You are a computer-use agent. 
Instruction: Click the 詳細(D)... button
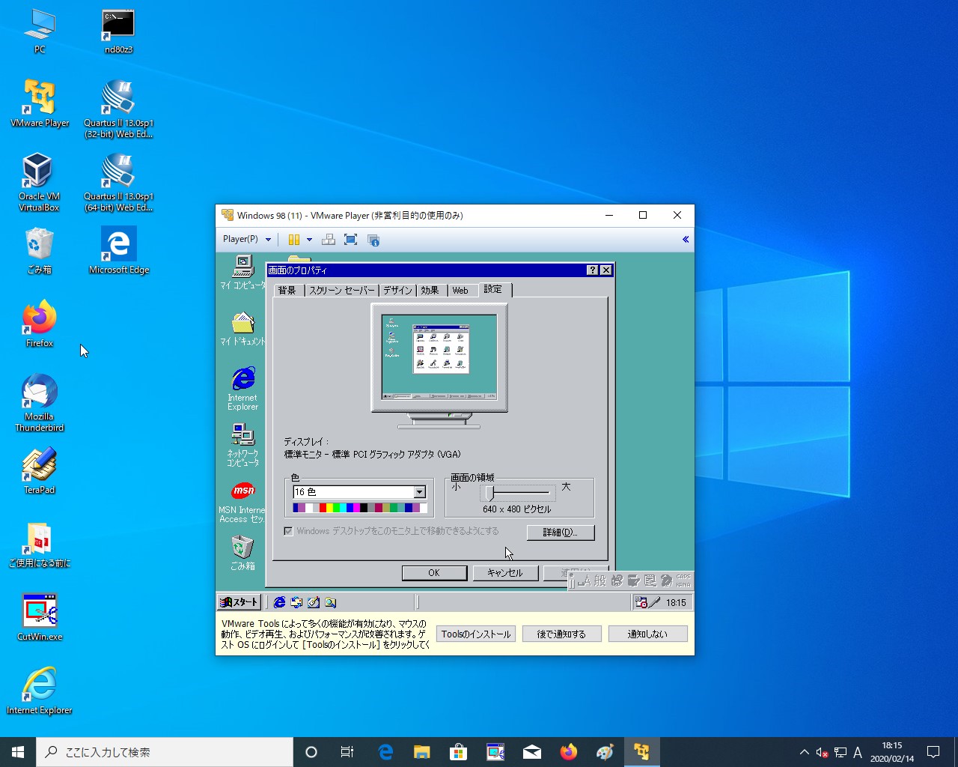(x=561, y=533)
